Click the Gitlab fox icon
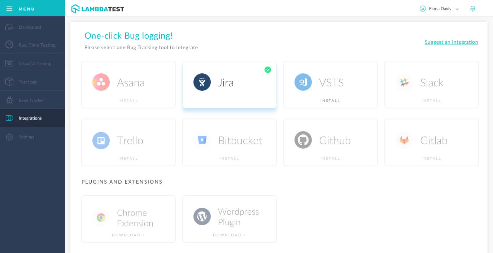Viewport: 493px width, 253px height. [404, 140]
